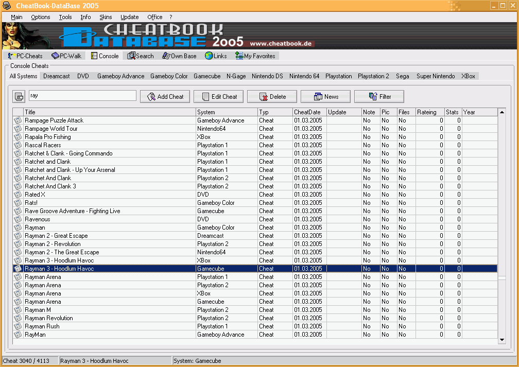The height and width of the screenshot is (367, 519).
Task: Open the Links tab with globe icon
Action: pyautogui.click(x=216, y=56)
